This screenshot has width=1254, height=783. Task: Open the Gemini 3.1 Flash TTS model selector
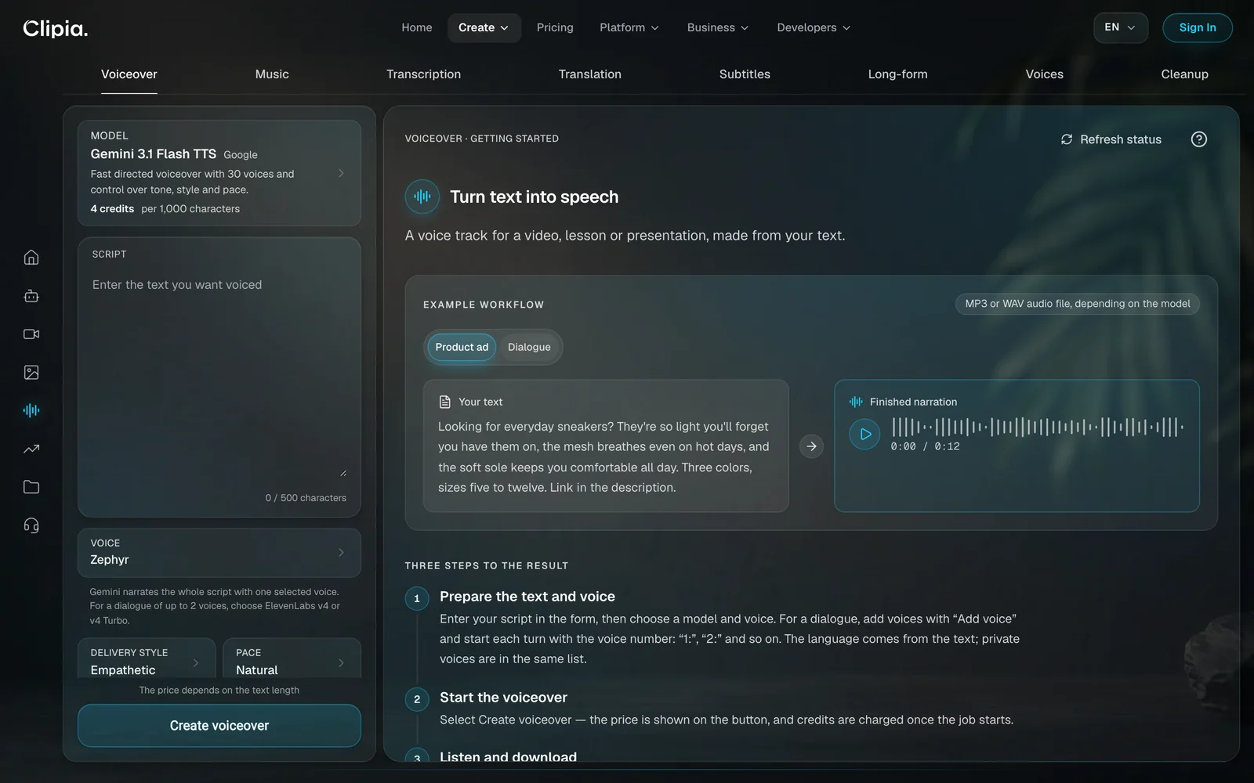(x=219, y=173)
